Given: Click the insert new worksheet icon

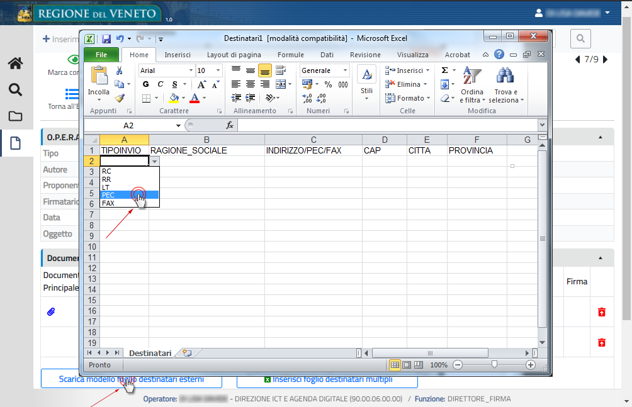Looking at the screenshot, I should point(187,353).
